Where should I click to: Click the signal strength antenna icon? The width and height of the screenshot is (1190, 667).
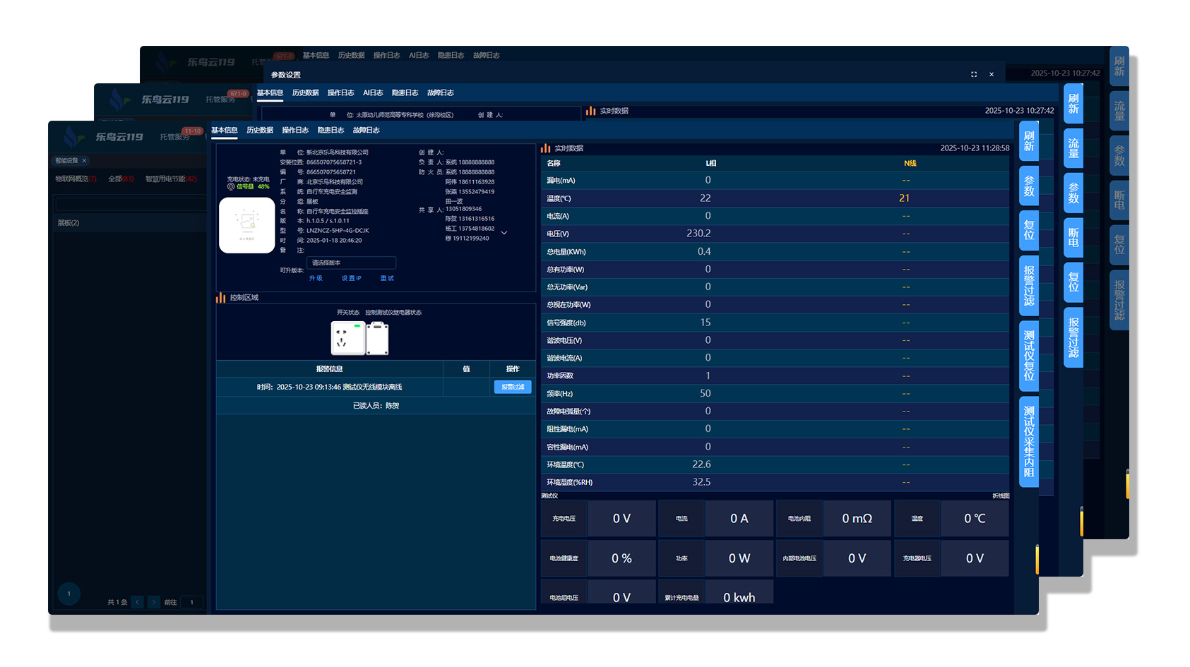(231, 187)
